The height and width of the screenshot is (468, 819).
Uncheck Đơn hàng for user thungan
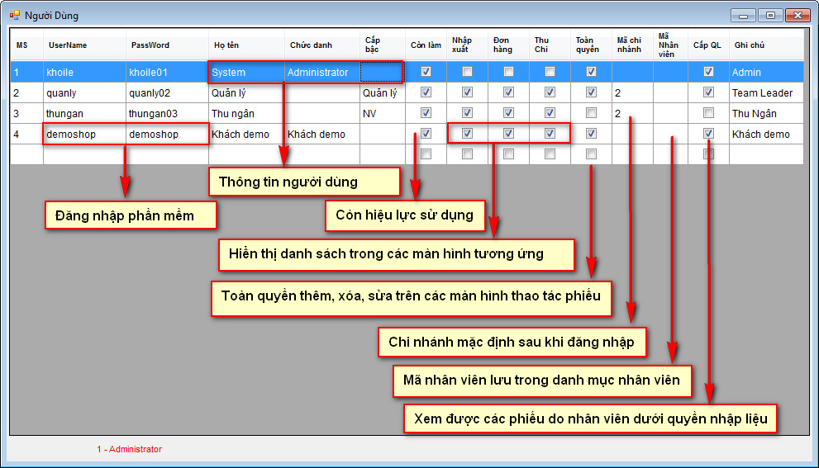point(508,113)
